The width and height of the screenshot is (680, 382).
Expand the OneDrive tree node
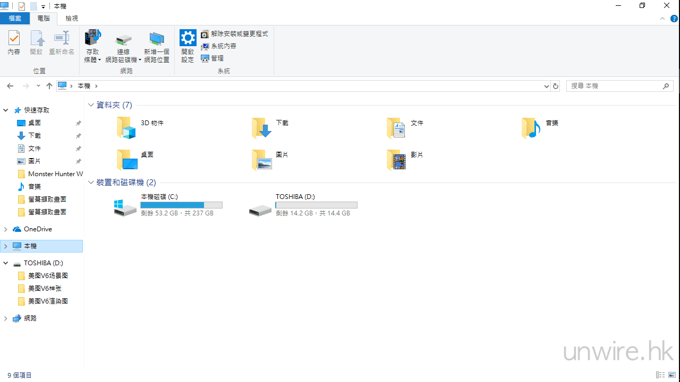click(6, 229)
